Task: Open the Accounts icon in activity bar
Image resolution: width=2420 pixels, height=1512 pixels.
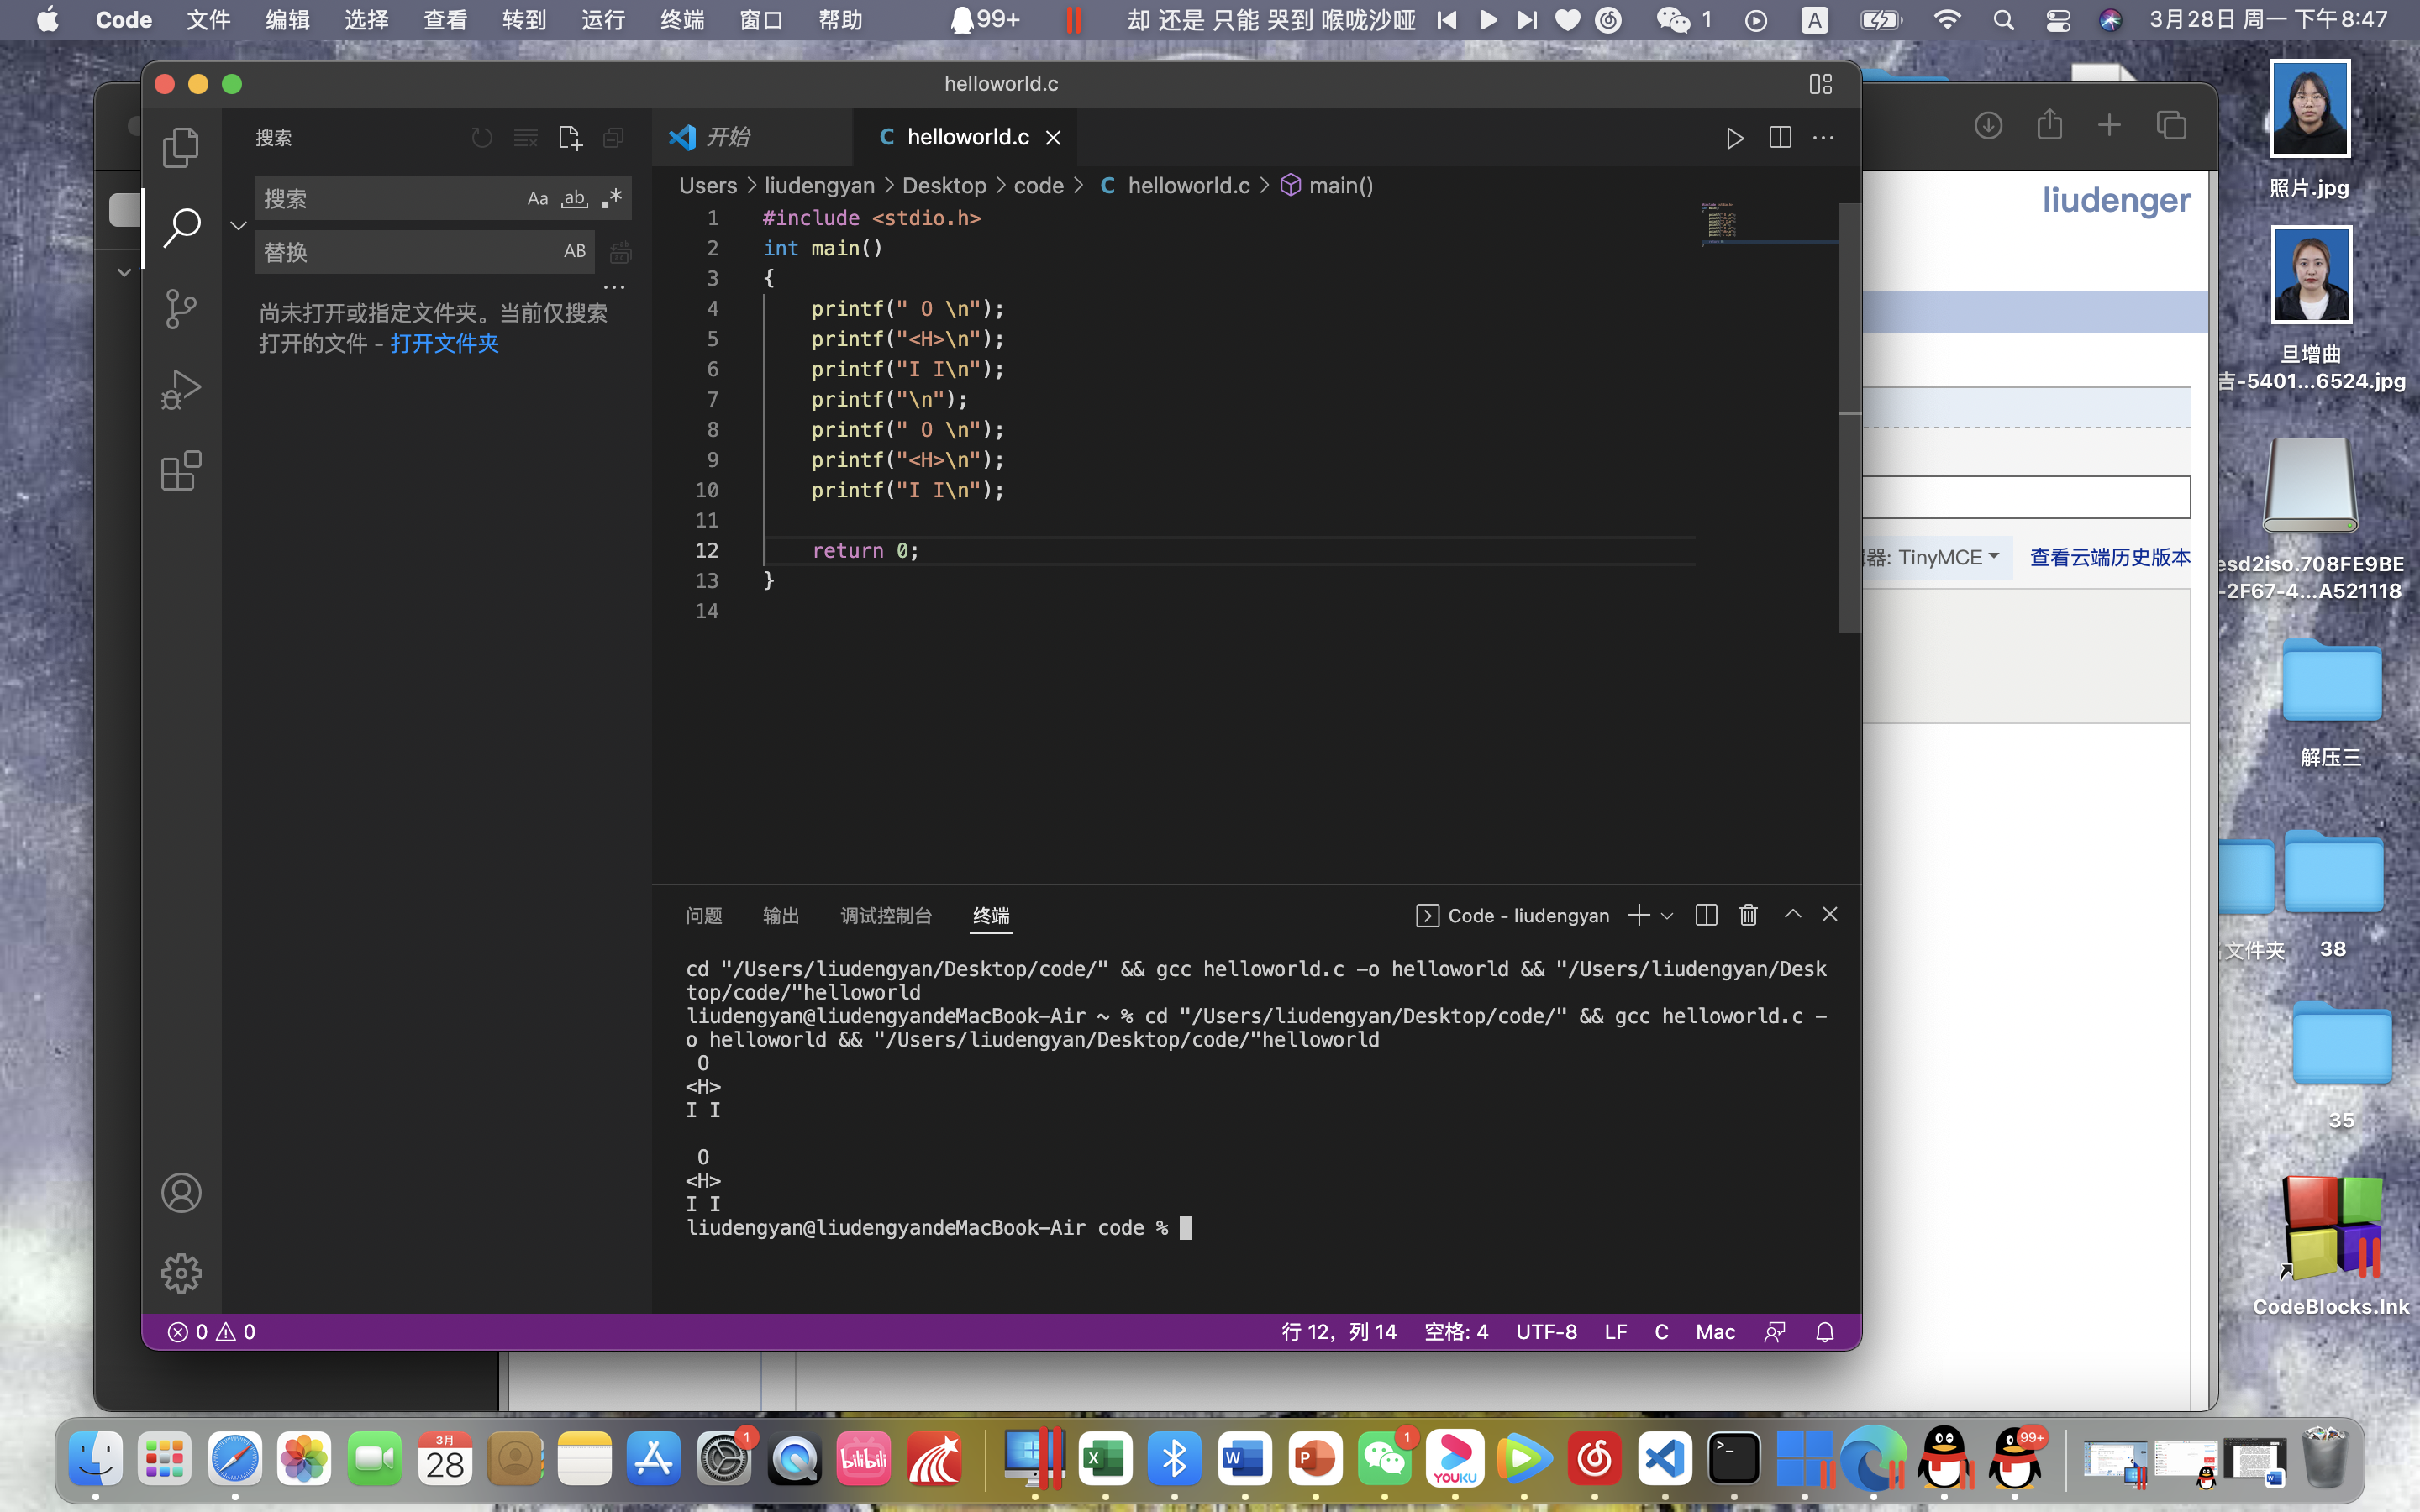Action: (181, 1193)
